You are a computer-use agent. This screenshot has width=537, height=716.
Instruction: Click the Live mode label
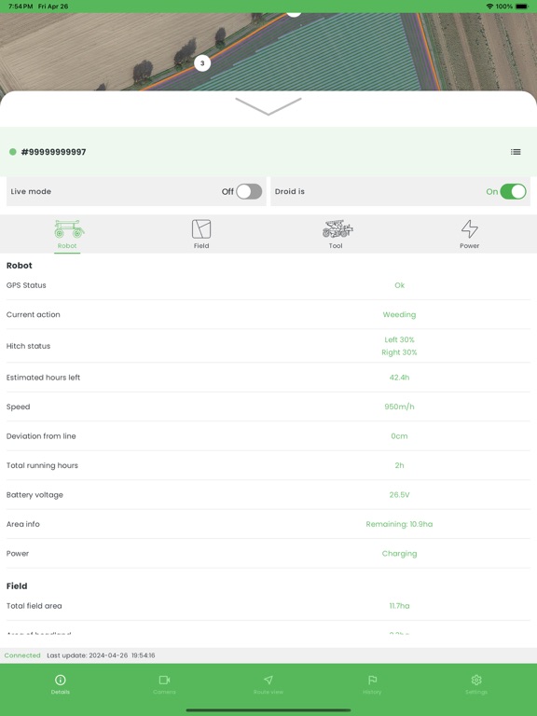[31, 192]
